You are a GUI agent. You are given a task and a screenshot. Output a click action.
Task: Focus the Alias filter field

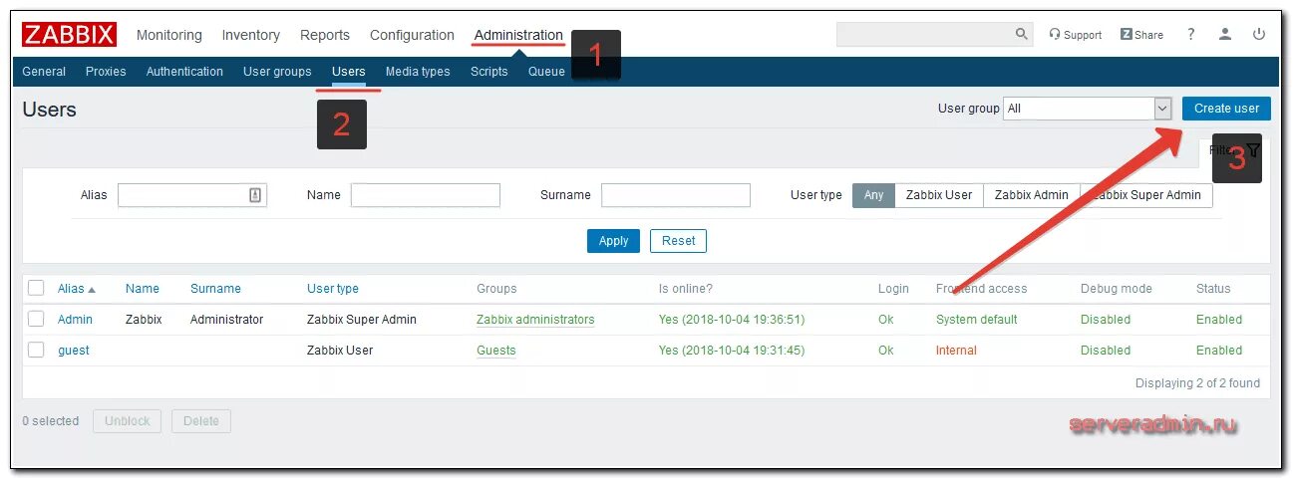(x=192, y=195)
